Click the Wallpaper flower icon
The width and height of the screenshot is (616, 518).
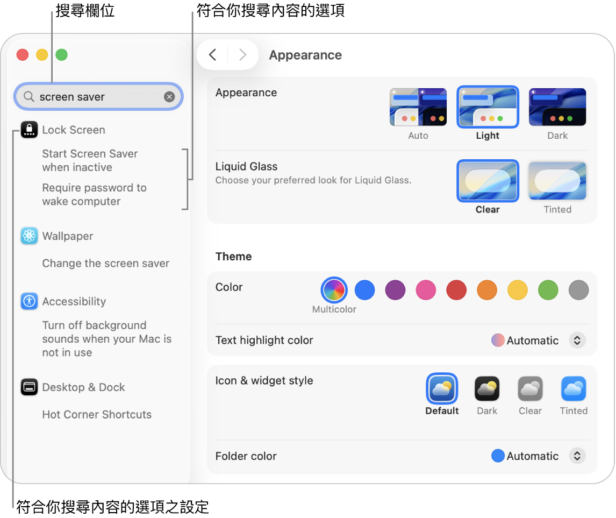pos(29,236)
